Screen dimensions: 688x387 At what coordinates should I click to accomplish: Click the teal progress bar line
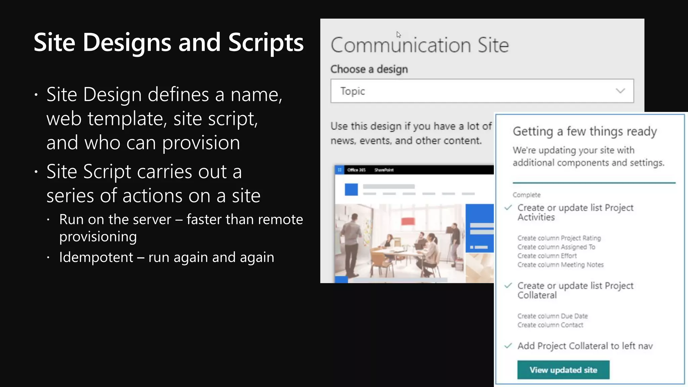click(594, 183)
